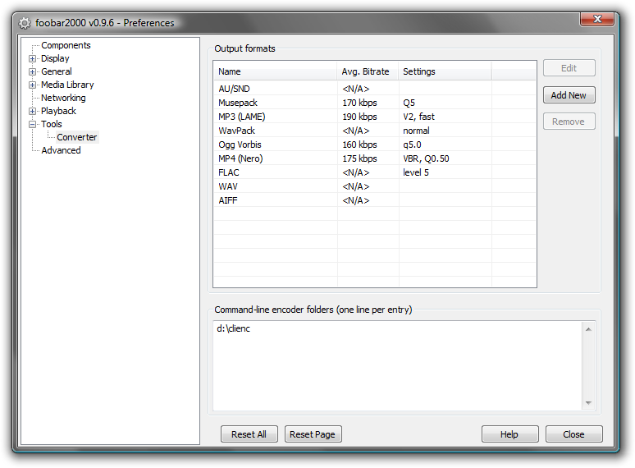The image size is (635, 468).
Task: Select Networking in the preferences tree
Action: (x=63, y=99)
